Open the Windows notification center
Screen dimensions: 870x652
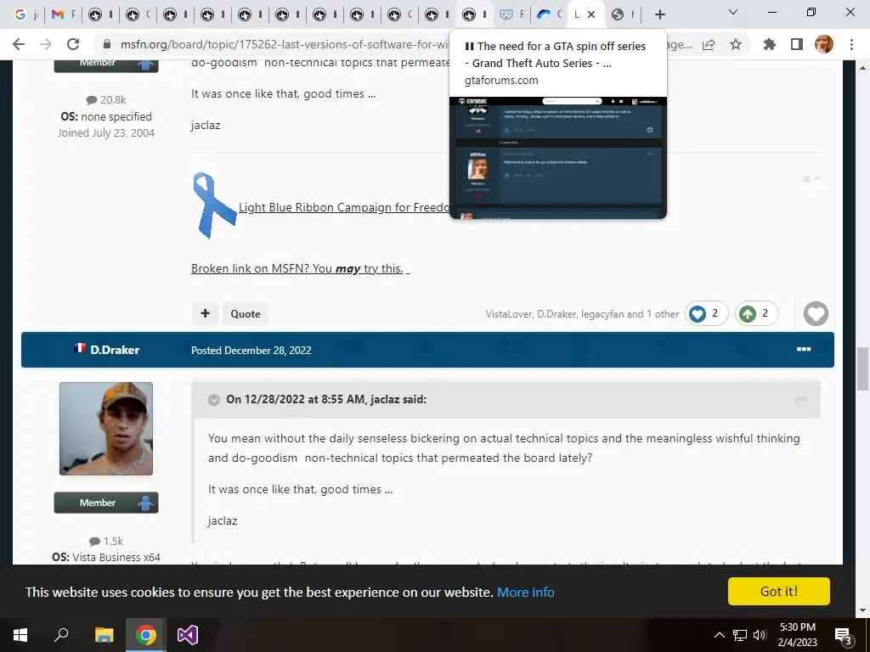click(844, 635)
